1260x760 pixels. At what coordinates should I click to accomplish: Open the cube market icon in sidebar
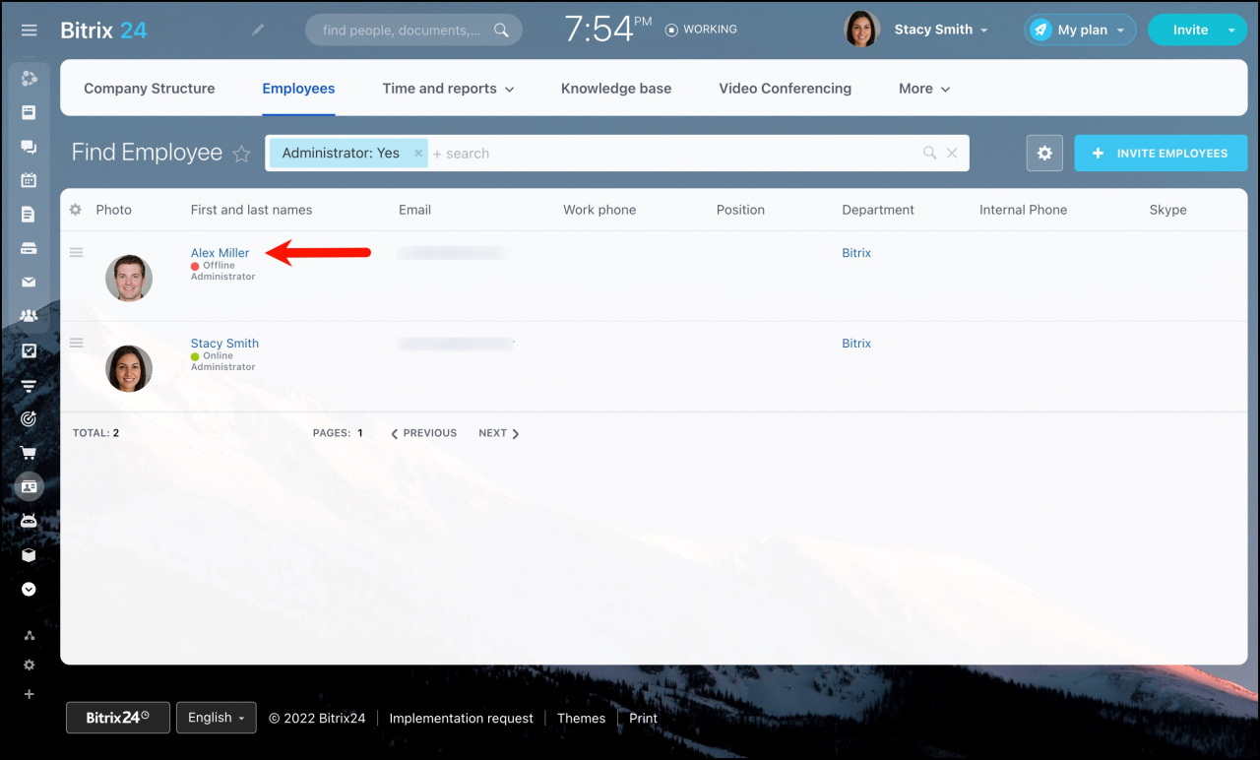[29, 555]
